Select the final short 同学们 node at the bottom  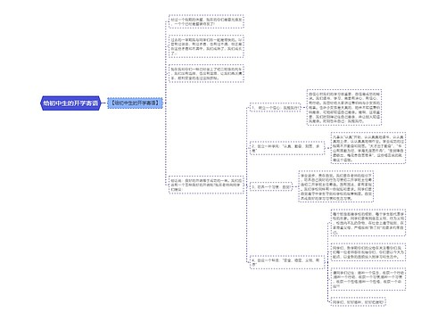(359, 301)
